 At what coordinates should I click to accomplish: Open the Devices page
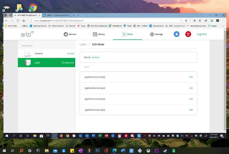point(70,34)
